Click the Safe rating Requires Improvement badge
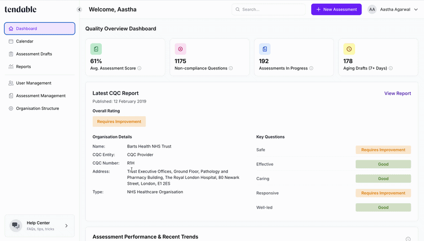 (383, 150)
